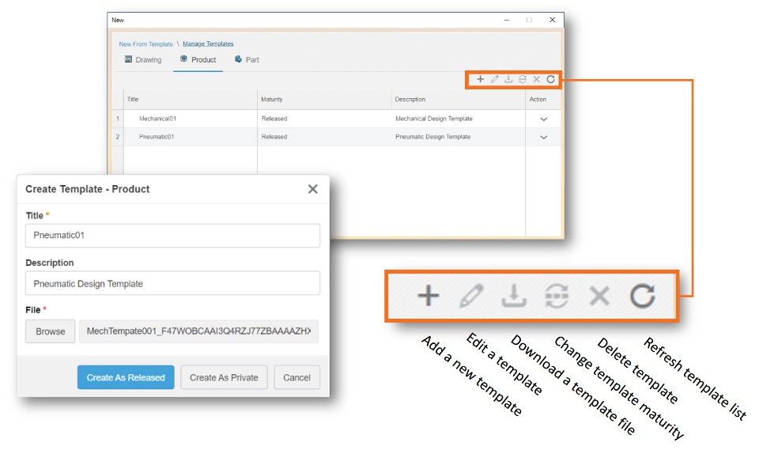
Task: Click Pneumatic Design Template cell in the table
Action: [458, 137]
